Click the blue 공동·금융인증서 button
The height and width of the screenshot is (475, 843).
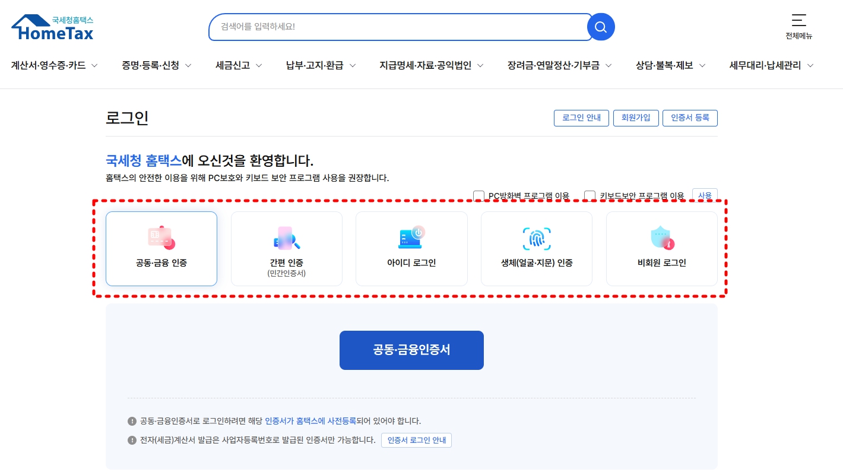tap(411, 350)
